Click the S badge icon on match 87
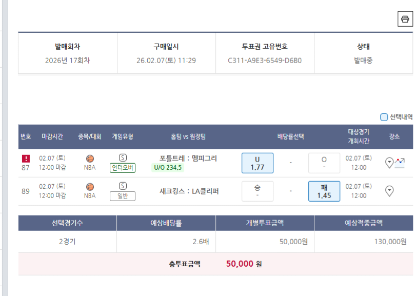Screen dimensions: 416x296 pos(123,158)
